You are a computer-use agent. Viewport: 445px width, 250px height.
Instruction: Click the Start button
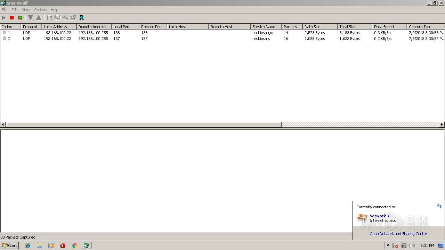[x=9, y=245]
